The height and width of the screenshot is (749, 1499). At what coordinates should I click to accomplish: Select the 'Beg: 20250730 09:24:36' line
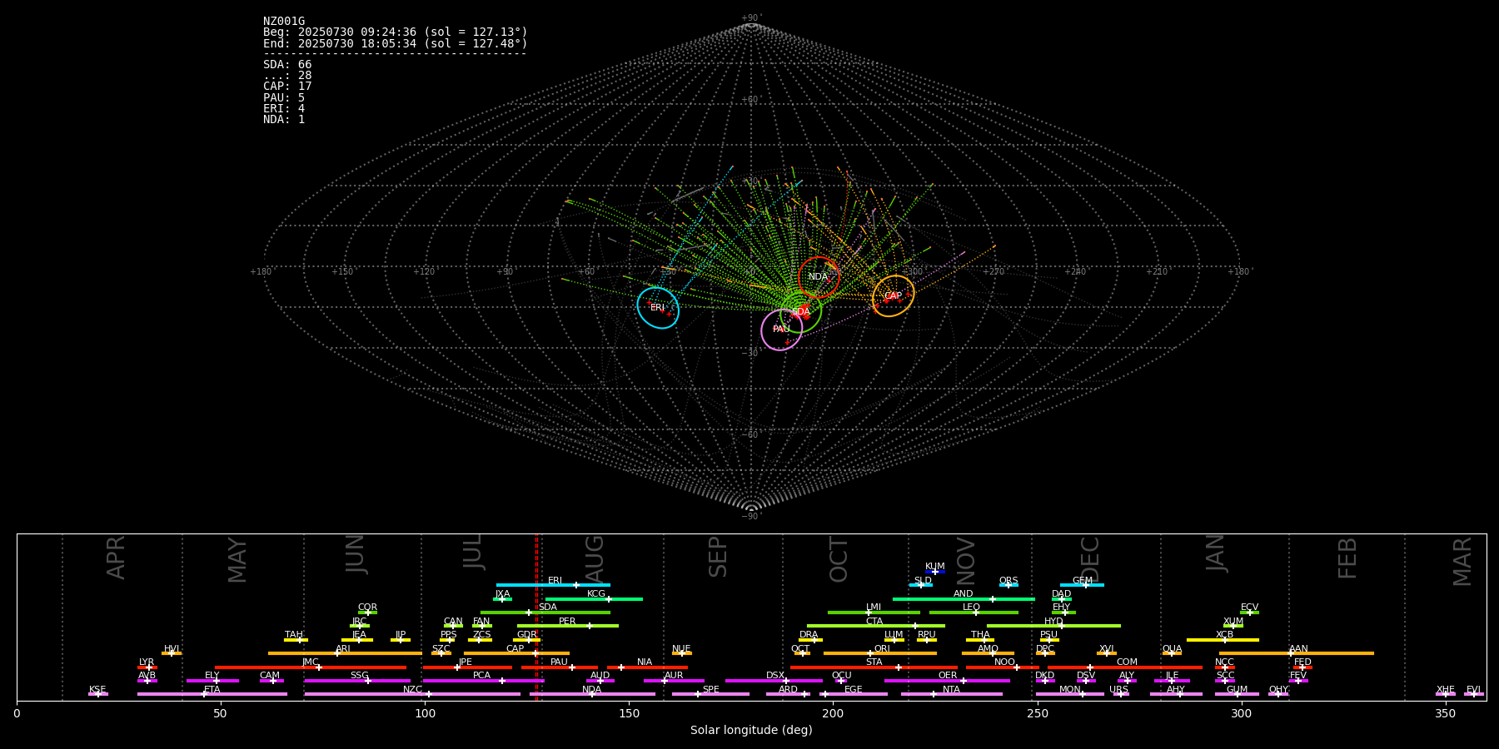click(x=396, y=32)
